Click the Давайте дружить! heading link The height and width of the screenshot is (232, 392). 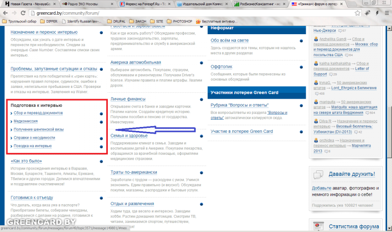coord(352,174)
